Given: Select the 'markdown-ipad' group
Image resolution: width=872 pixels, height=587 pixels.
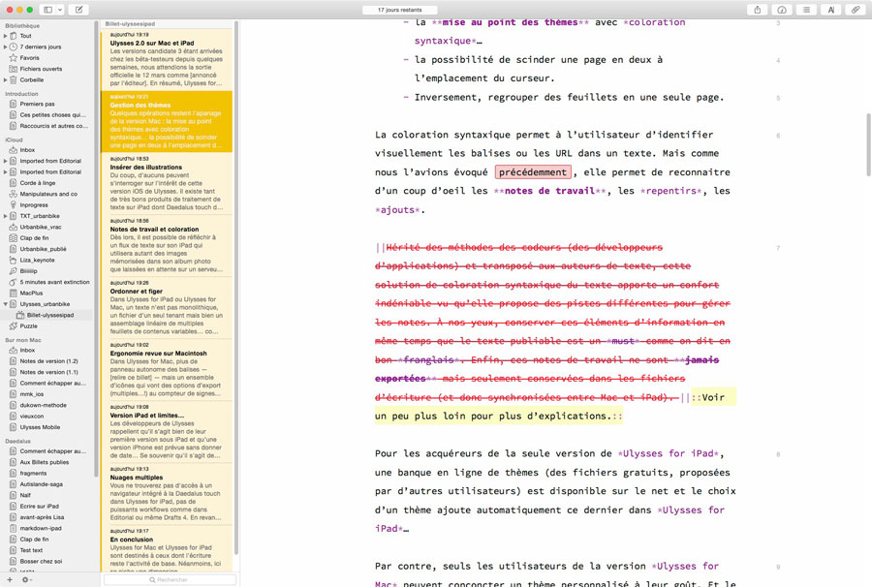Looking at the screenshot, I should [x=41, y=529].
